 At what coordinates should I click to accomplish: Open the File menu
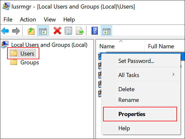coord(8,19)
